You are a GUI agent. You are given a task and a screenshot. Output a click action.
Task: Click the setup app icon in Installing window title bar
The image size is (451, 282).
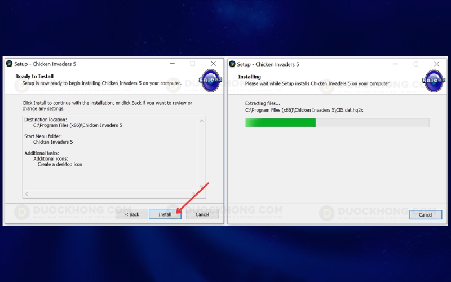(232, 64)
